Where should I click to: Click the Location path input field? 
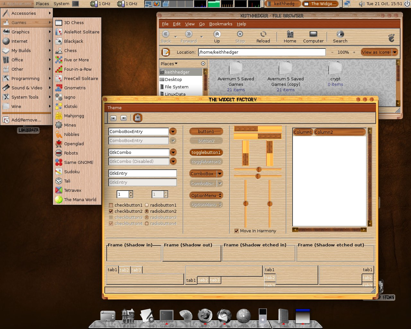tap(262, 52)
